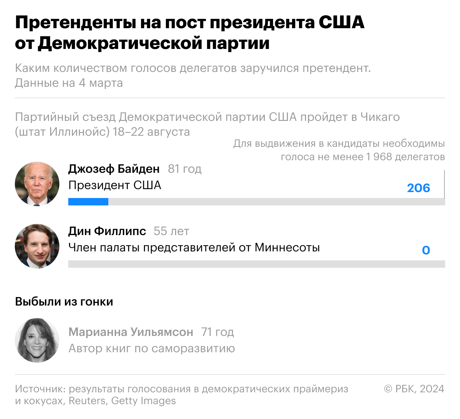This screenshot has width=460, height=419.
Task: Click the name Марианна Уильямсон
Action: pyautogui.click(x=131, y=332)
